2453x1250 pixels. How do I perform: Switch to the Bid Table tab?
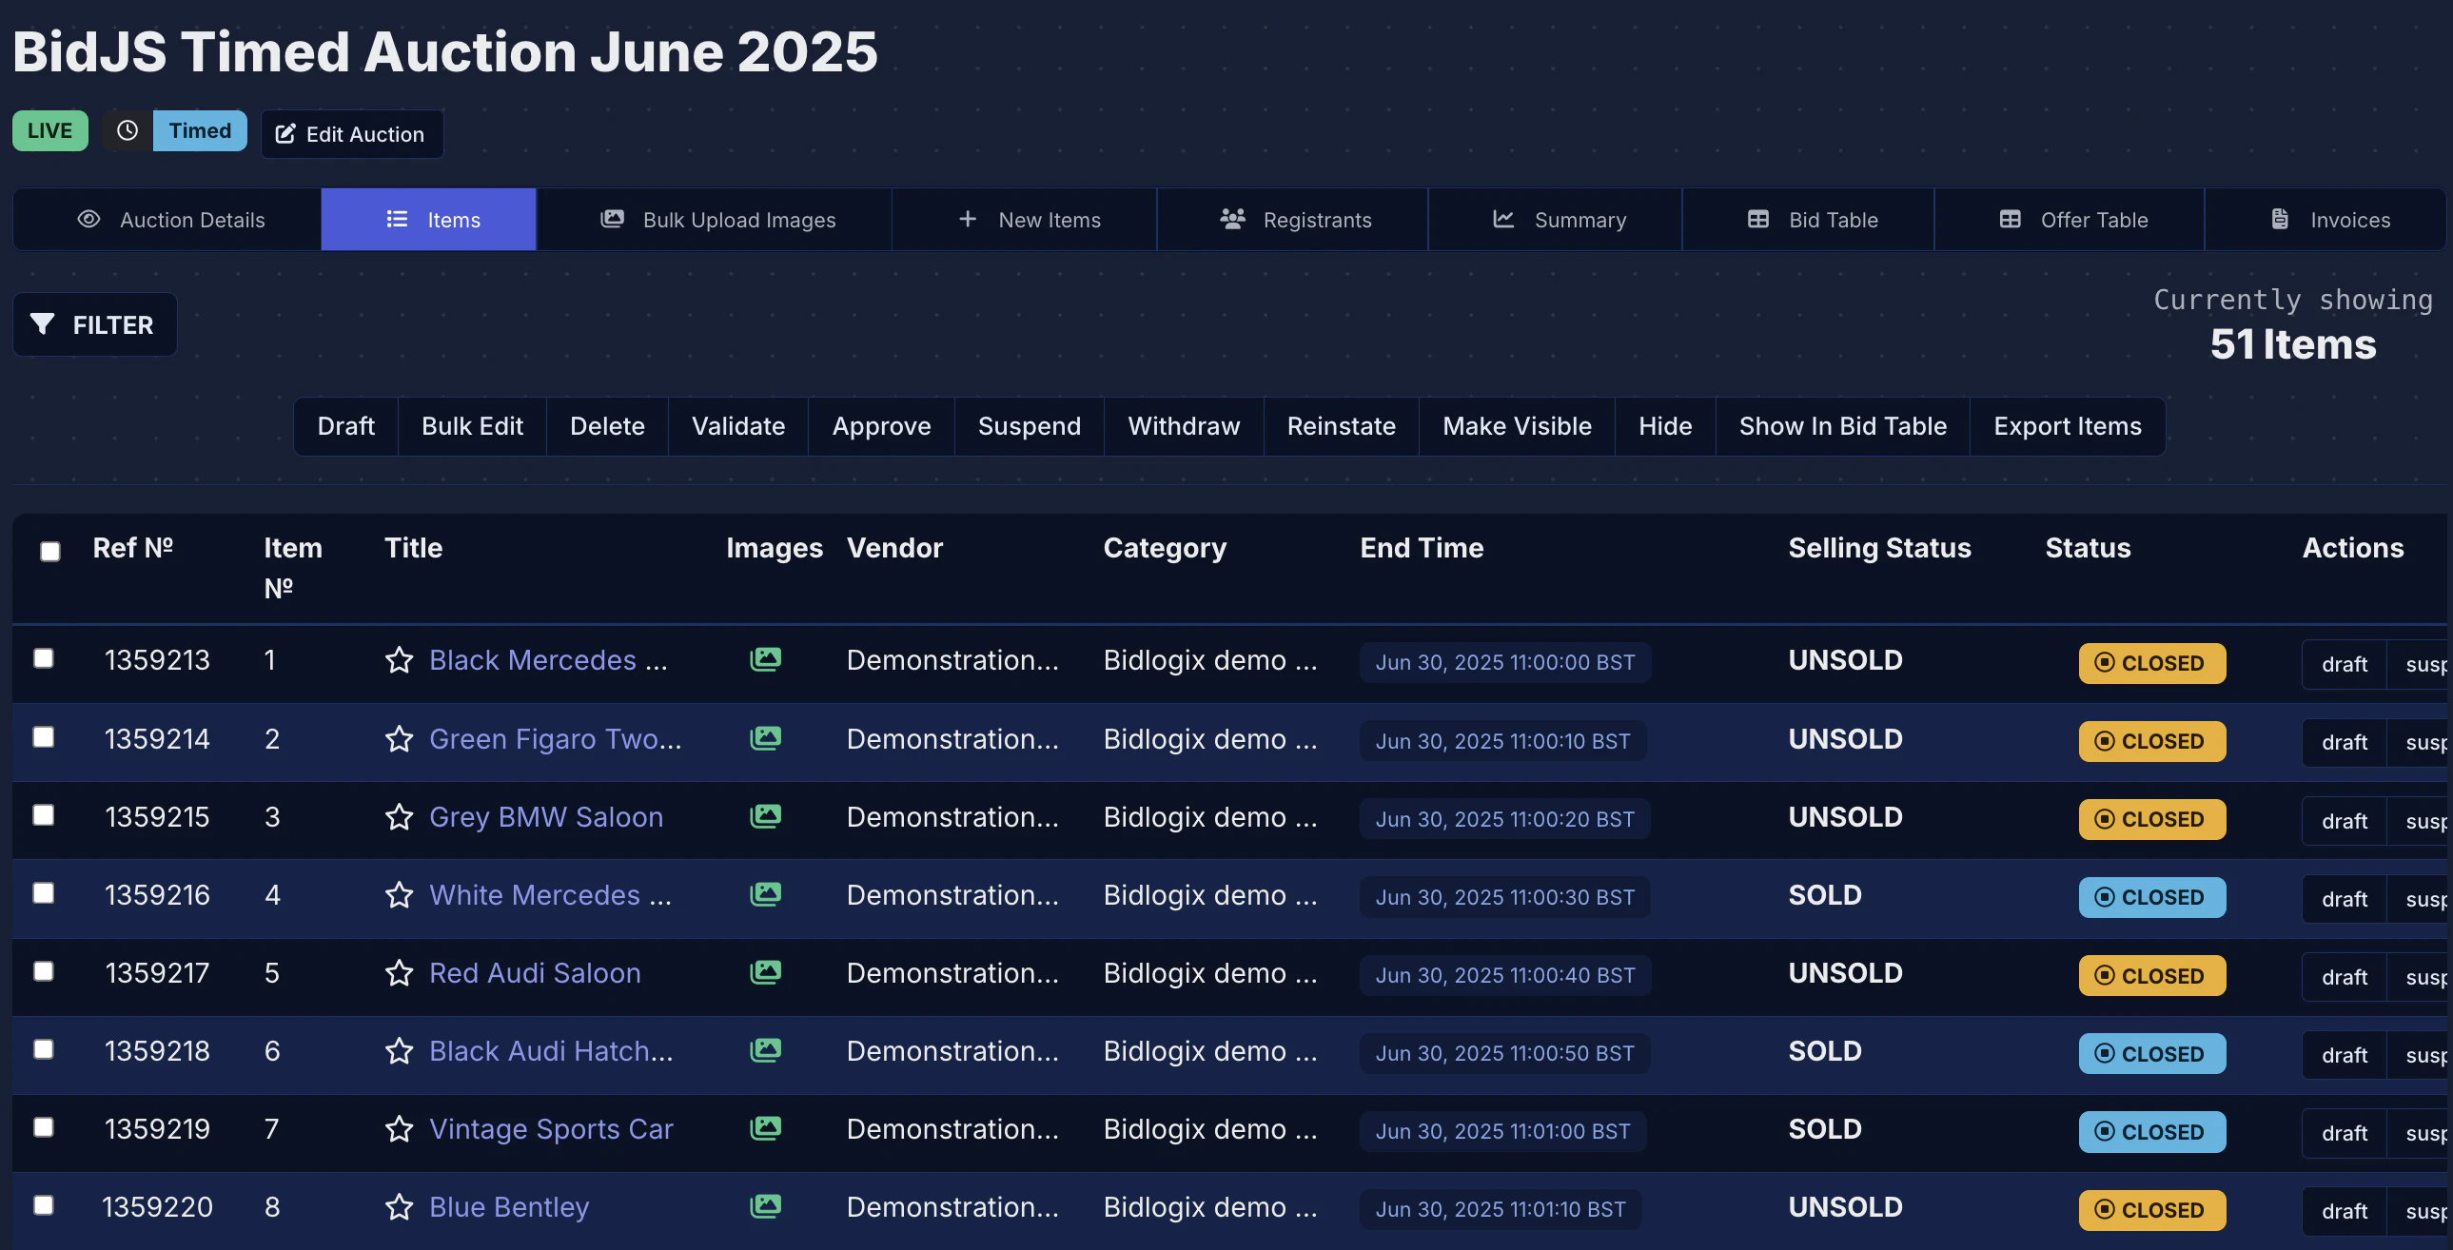point(1808,218)
